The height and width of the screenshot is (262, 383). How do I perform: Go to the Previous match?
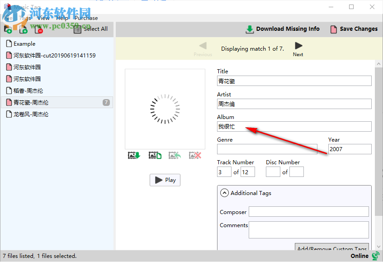[x=203, y=49]
